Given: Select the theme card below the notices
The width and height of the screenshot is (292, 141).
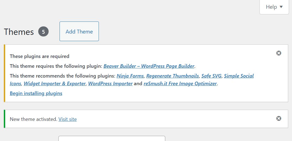Looking at the screenshot, I should 112,138.
